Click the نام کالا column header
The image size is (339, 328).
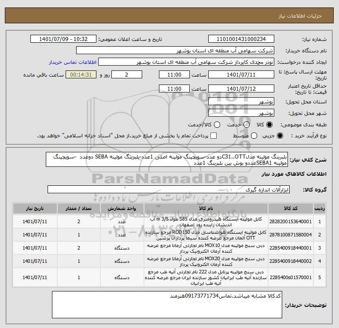click(206, 208)
